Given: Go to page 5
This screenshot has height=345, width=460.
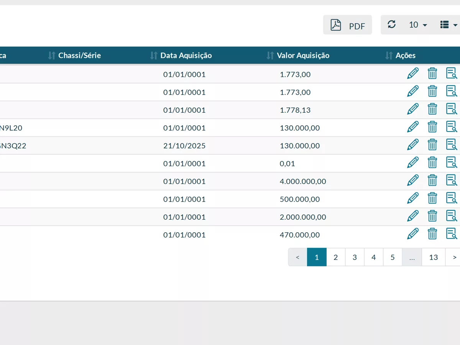Looking at the screenshot, I should pyautogui.click(x=393, y=257).
